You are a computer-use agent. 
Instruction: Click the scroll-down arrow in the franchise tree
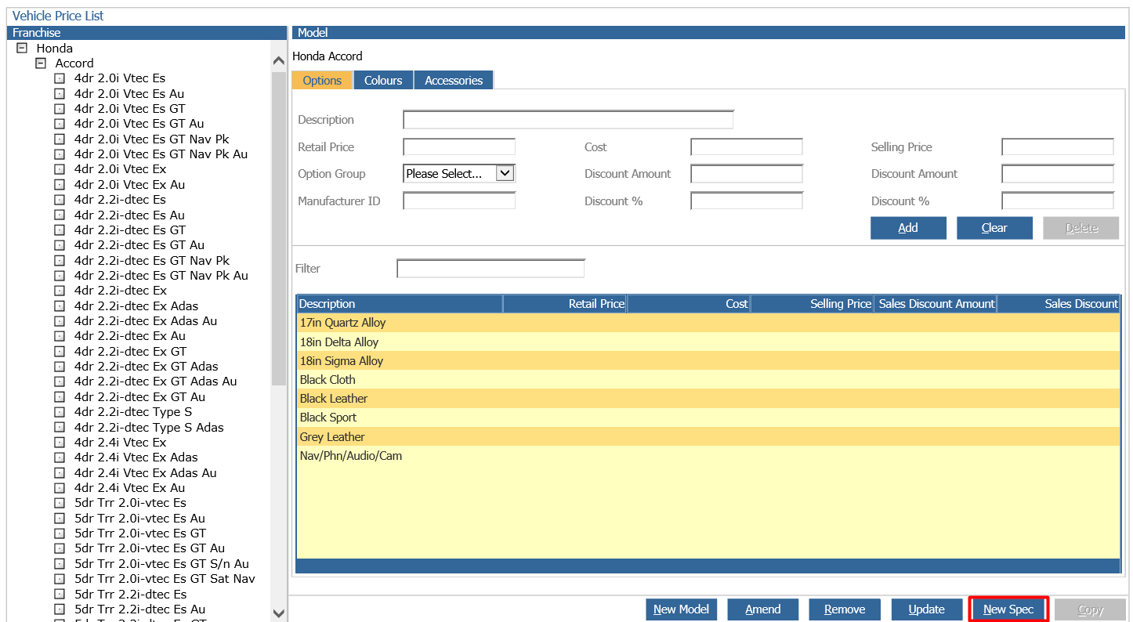click(279, 613)
